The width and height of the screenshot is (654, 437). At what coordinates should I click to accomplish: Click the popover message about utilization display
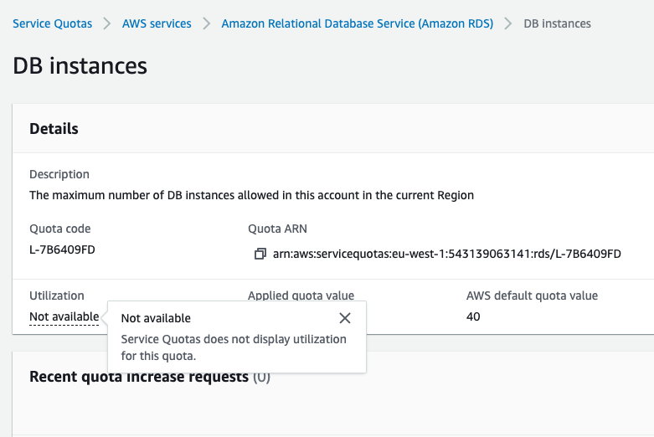pyautogui.click(x=234, y=347)
